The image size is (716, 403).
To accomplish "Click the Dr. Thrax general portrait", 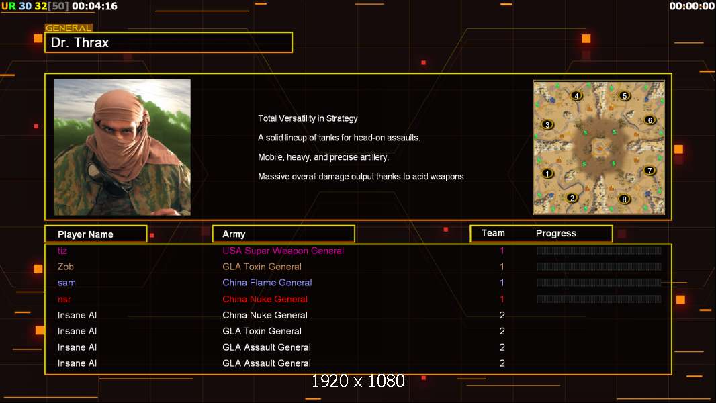I will [x=122, y=147].
